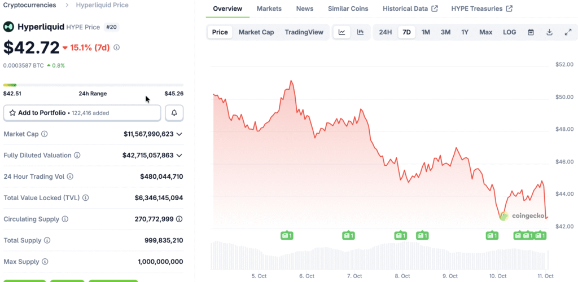The image size is (578, 282).
Task: Click the price alert bell icon
Action: point(174,113)
